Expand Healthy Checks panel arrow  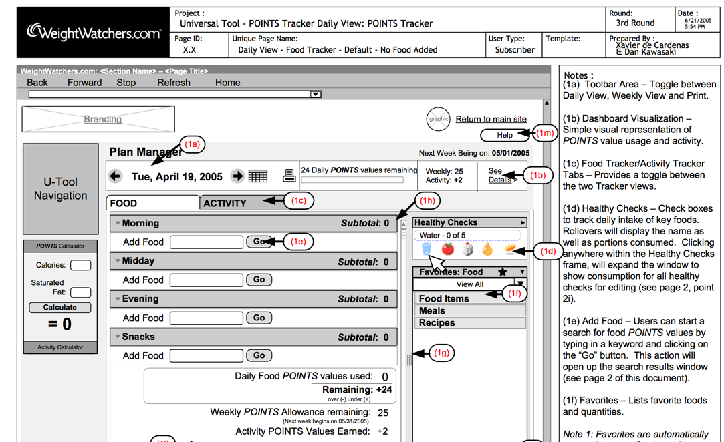(522, 222)
